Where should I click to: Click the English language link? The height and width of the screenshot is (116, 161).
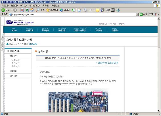coord(122,24)
